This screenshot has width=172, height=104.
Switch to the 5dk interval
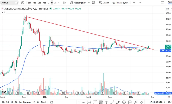(x=30, y=3)
